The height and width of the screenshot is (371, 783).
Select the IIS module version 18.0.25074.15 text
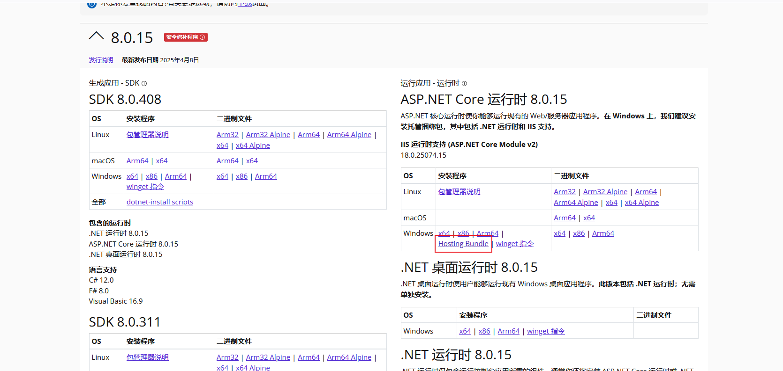423,155
